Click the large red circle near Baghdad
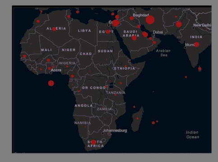The height and width of the screenshot is (162, 218). point(150,20)
